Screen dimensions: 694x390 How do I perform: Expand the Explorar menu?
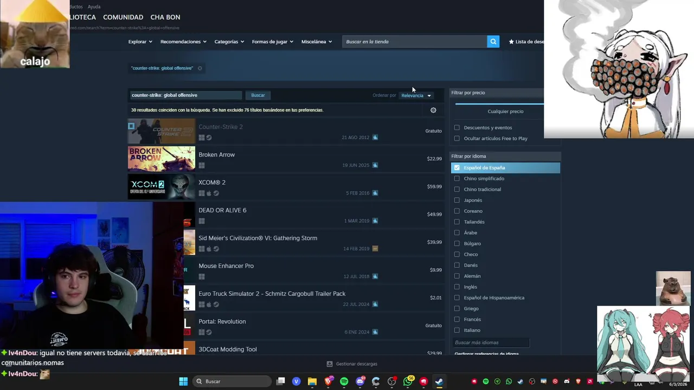coord(140,42)
